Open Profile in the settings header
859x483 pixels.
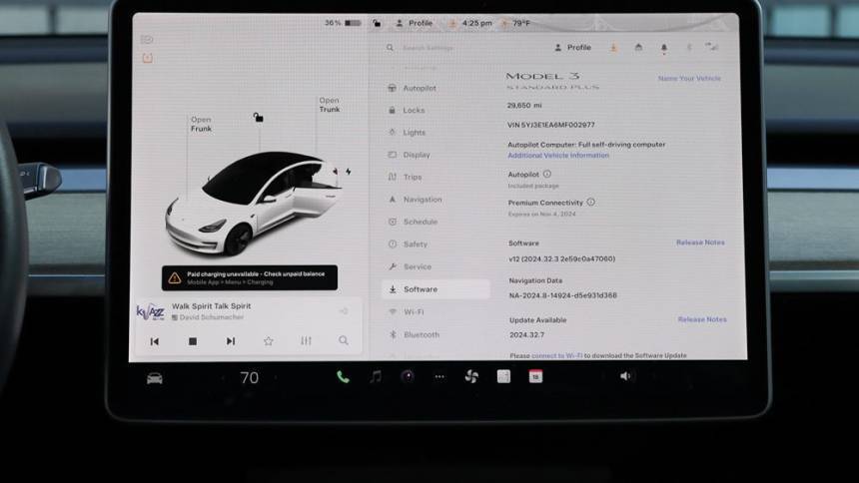click(572, 48)
